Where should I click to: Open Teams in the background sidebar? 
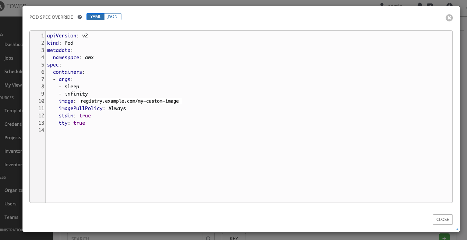11,217
